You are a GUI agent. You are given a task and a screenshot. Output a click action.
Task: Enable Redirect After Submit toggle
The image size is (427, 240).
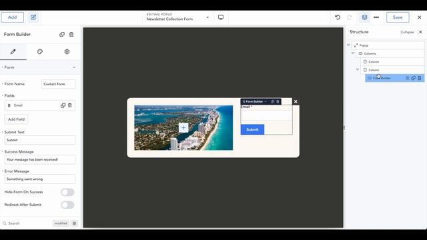(67, 205)
